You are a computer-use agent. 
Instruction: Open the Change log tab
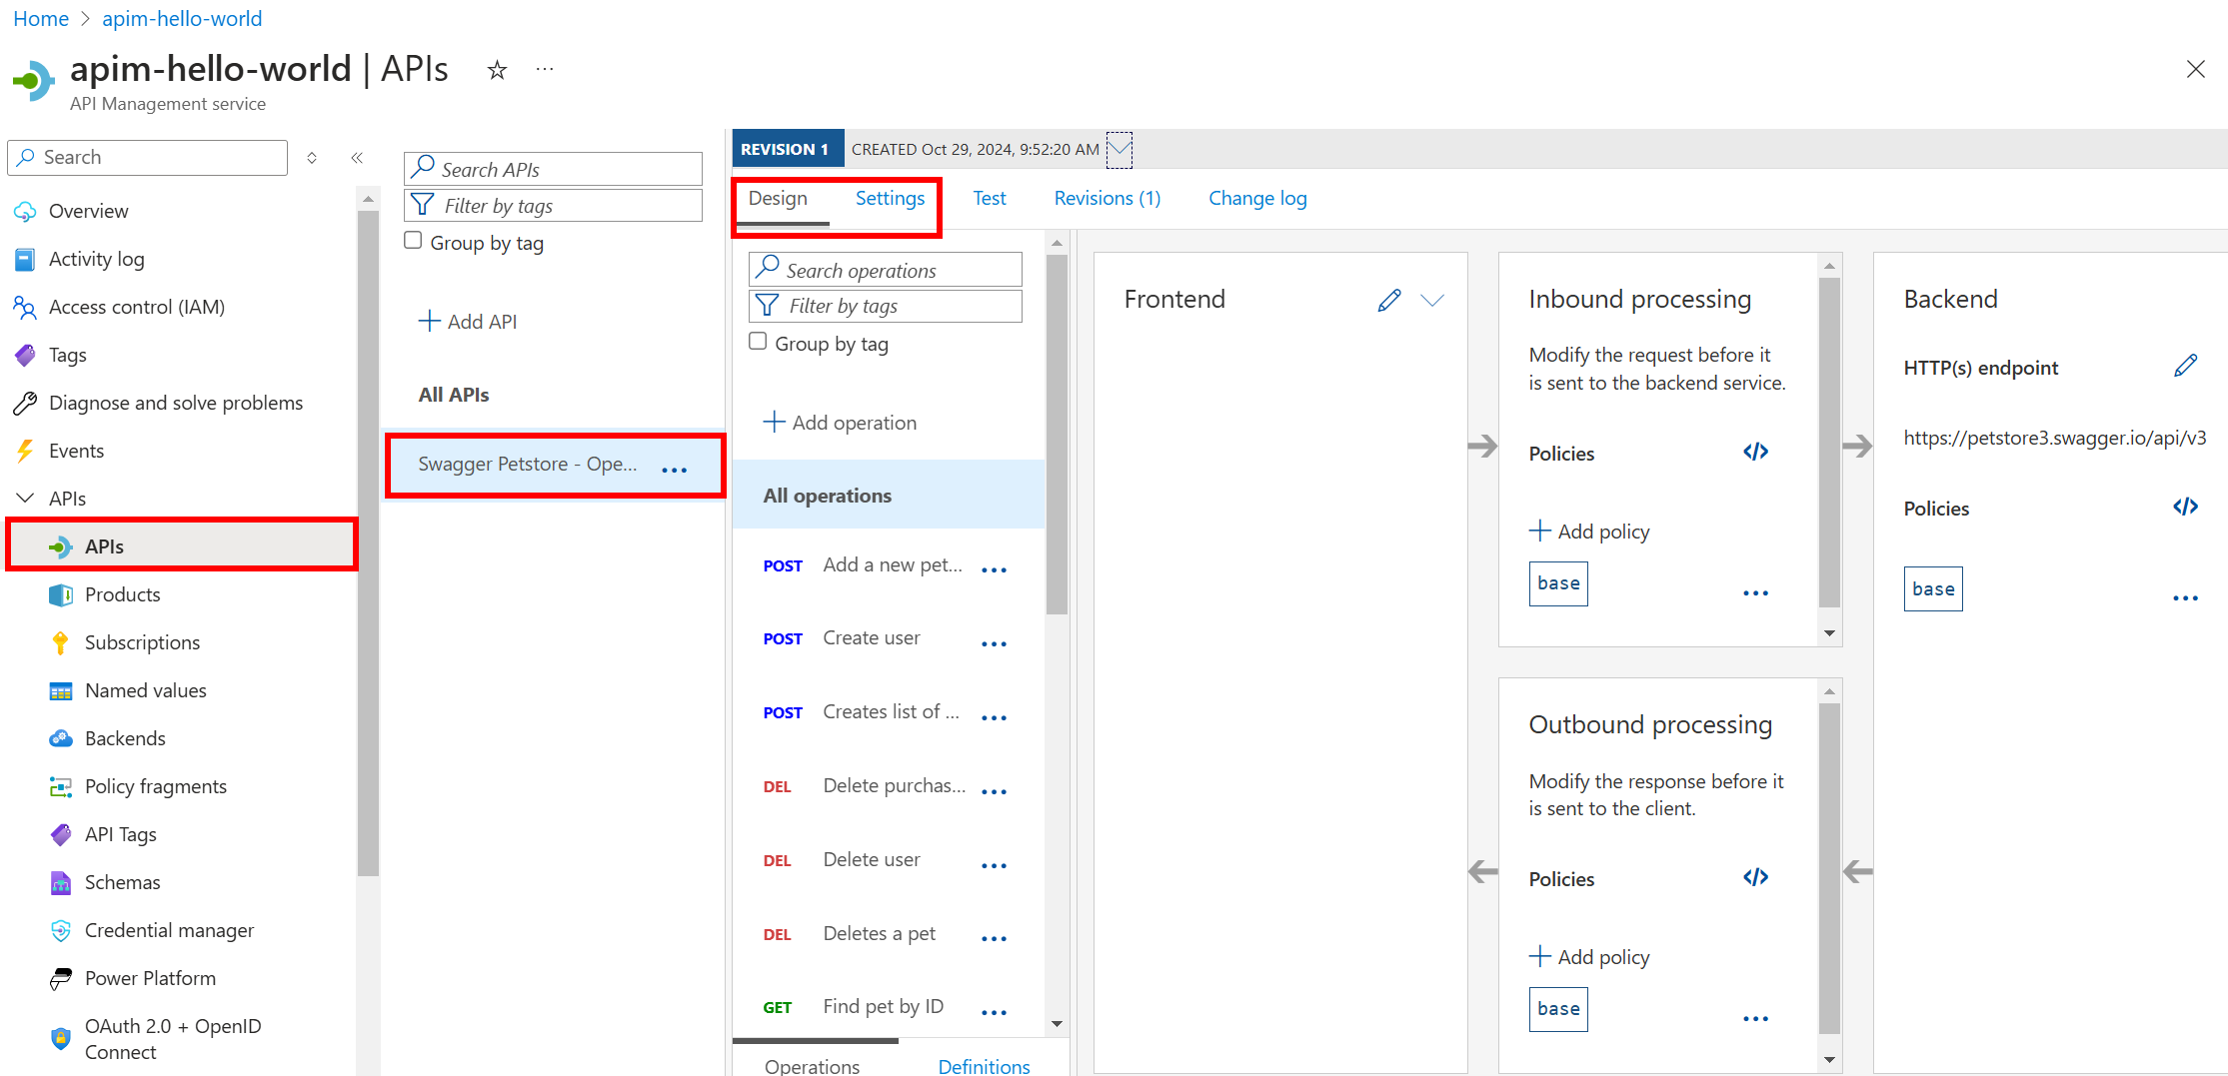(x=1257, y=198)
